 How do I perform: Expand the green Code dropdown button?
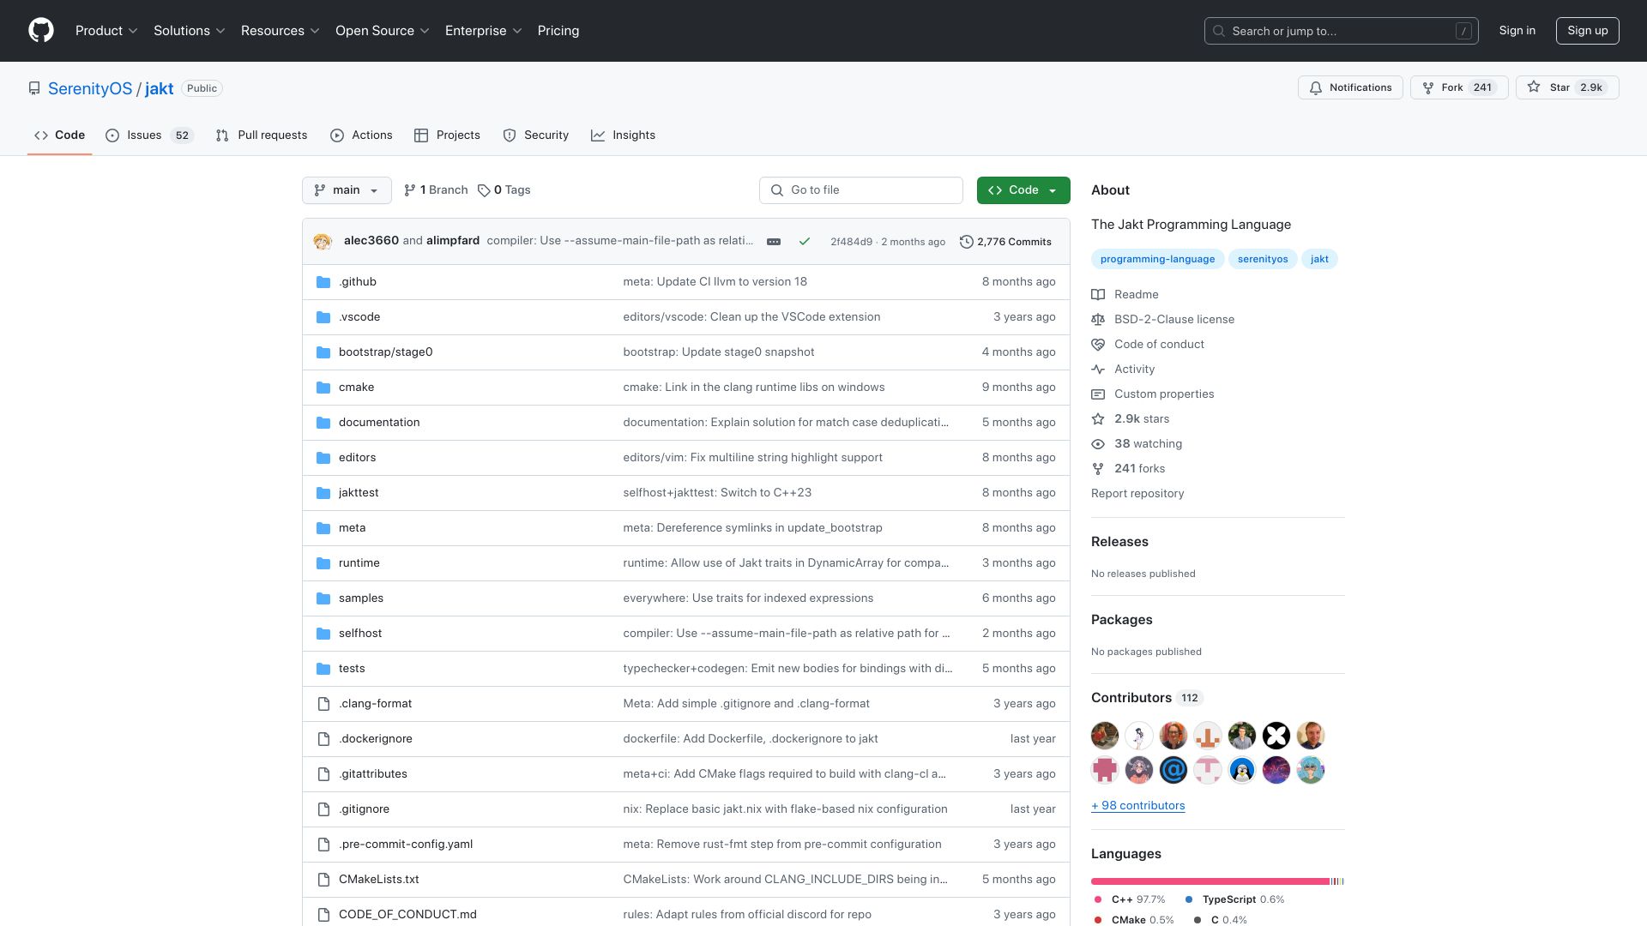tap(1023, 190)
